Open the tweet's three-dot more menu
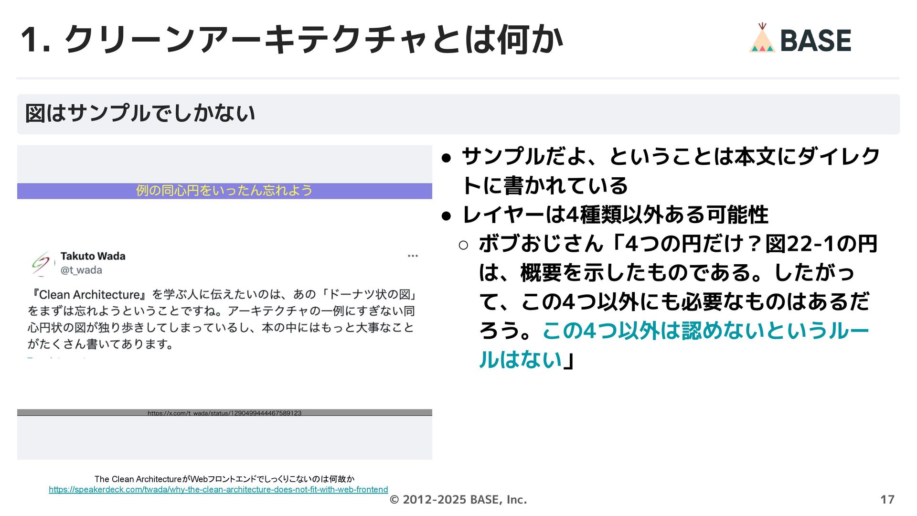This screenshot has height=516, width=917. point(413,256)
